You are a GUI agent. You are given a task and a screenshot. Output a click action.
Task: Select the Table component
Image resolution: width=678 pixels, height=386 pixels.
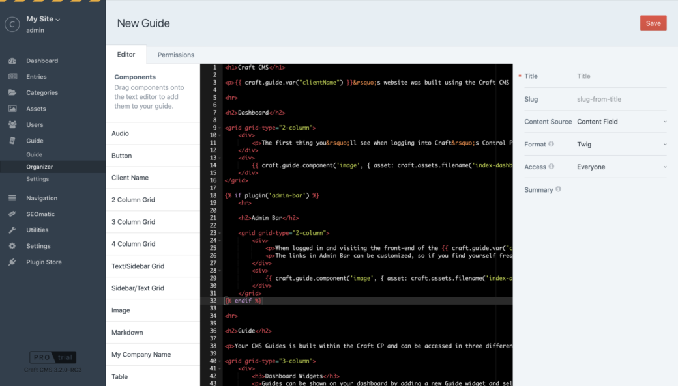[153, 376]
